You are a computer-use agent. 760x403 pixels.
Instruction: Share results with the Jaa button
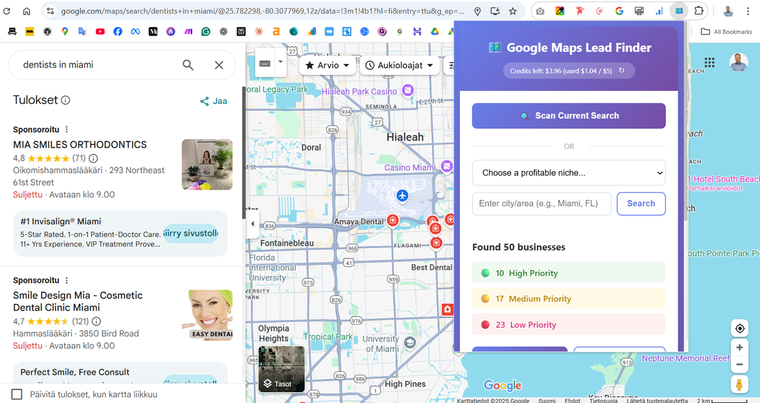pos(213,101)
